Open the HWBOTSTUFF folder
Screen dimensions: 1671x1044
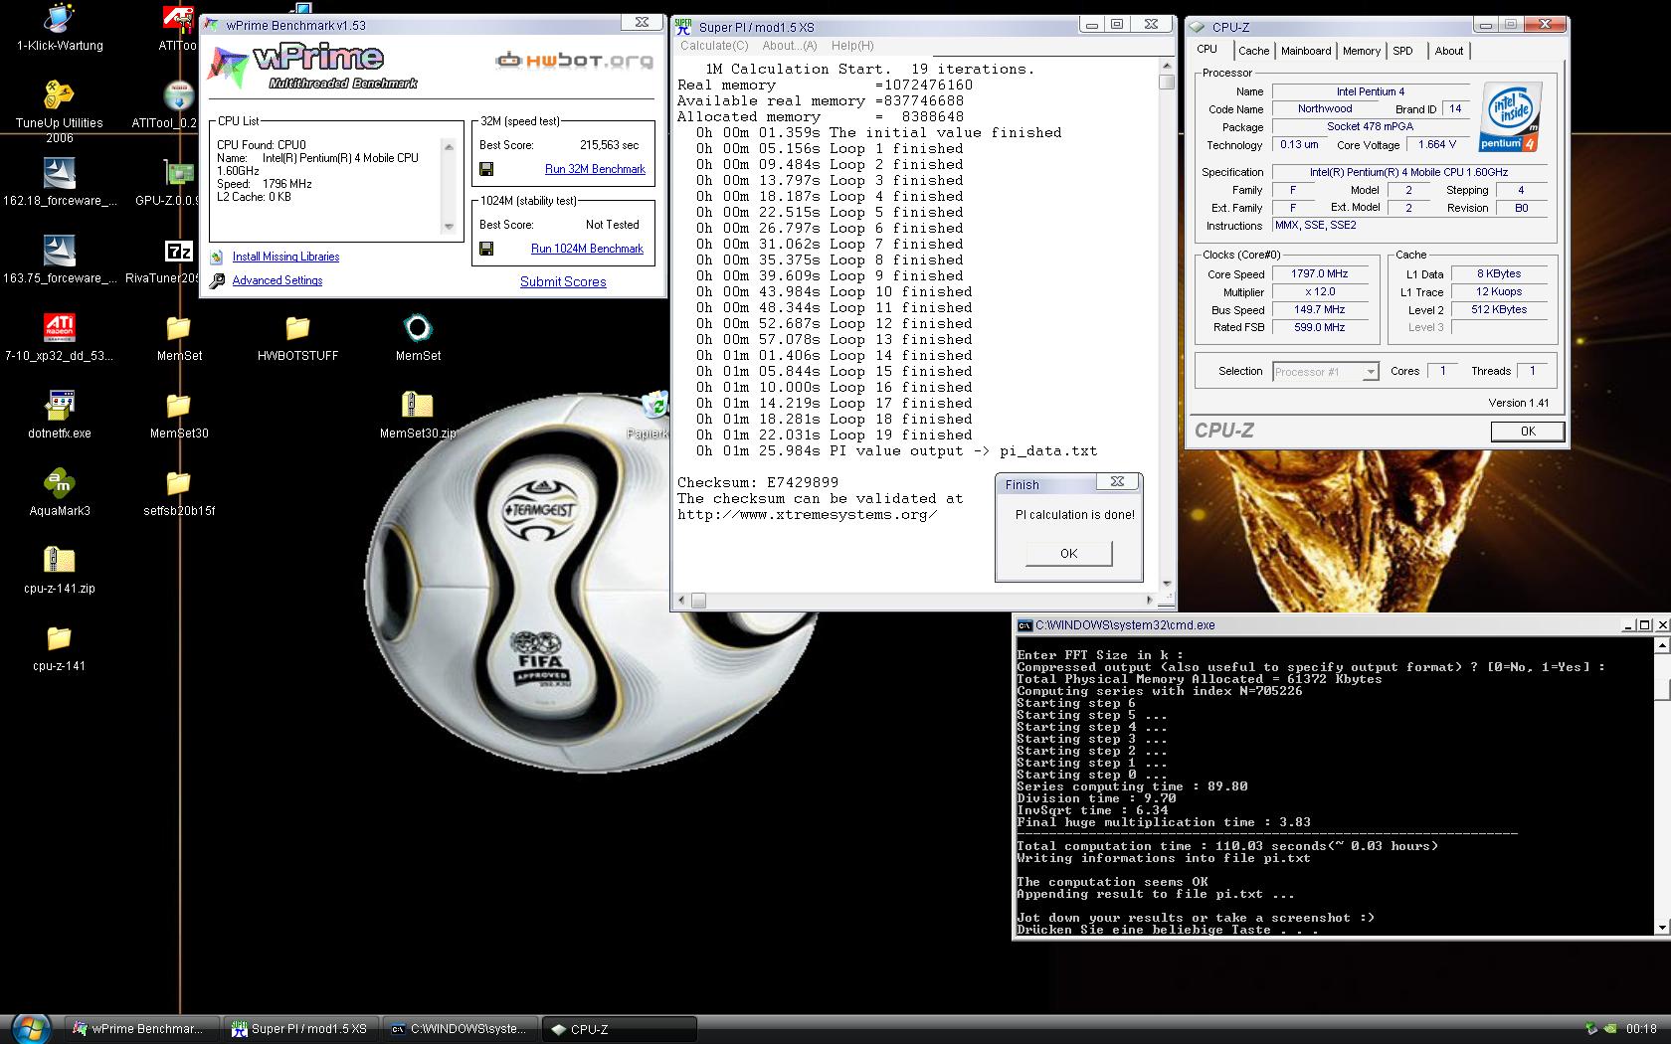tap(297, 338)
